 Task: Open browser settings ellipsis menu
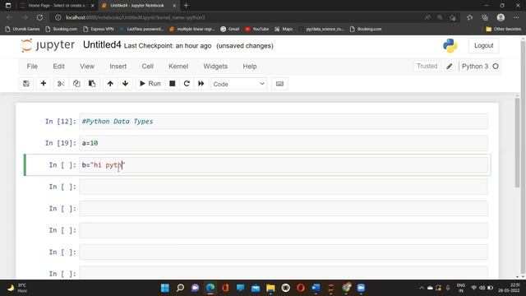click(x=516, y=17)
